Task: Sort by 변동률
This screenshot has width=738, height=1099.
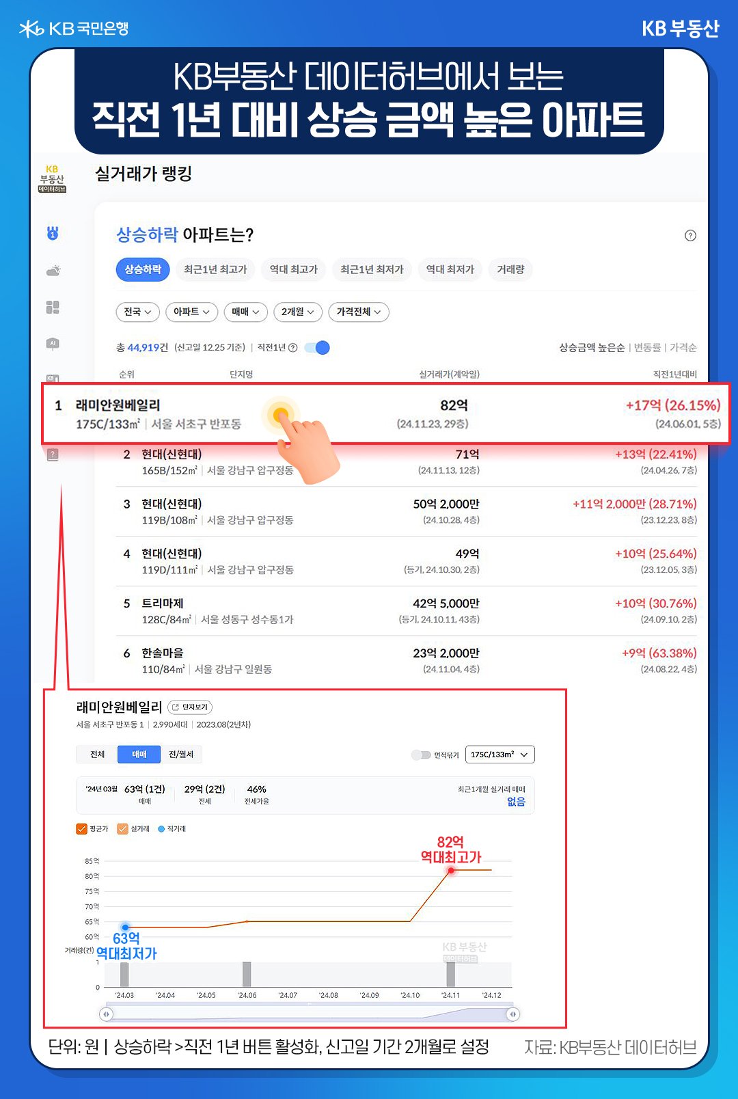Action: click(647, 348)
